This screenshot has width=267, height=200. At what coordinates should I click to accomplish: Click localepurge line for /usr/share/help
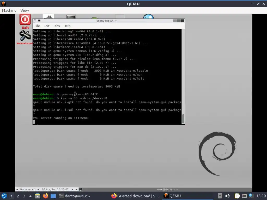(x=89, y=79)
